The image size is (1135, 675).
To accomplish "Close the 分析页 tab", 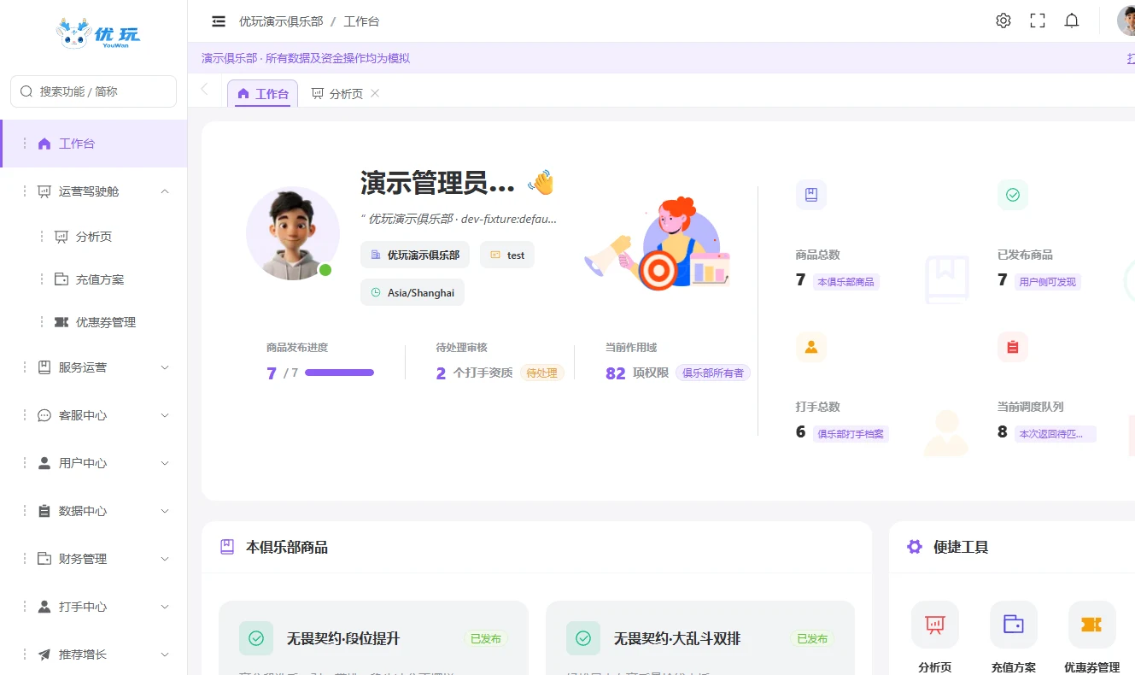I will (x=375, y=93).
